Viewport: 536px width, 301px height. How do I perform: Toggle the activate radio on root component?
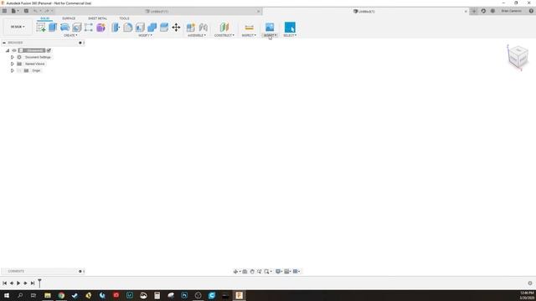[x=49, y=50]
